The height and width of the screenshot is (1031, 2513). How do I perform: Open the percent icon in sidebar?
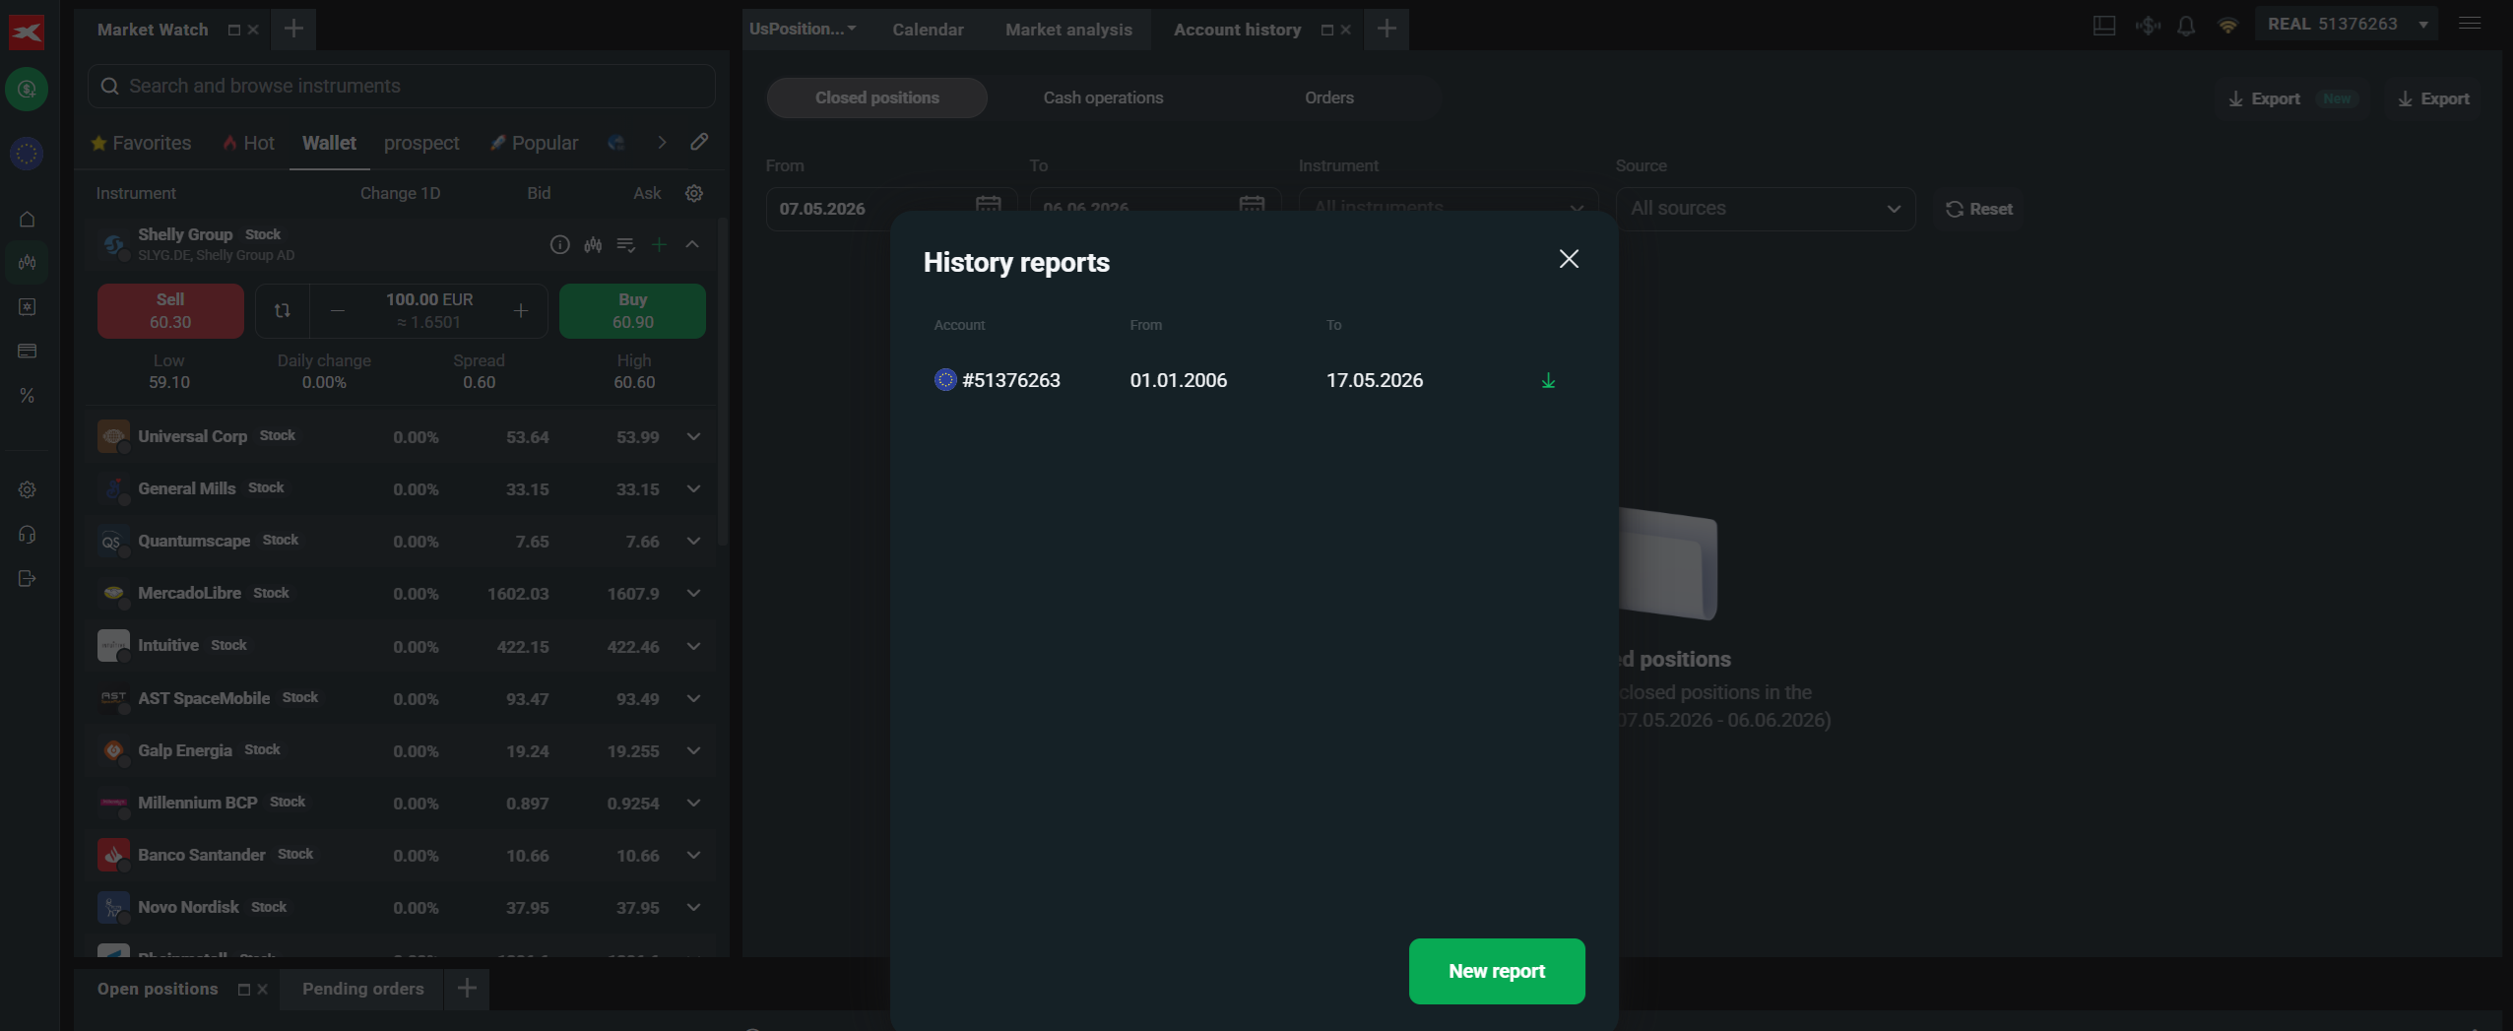pyautogui.click(x=27, y=396)
